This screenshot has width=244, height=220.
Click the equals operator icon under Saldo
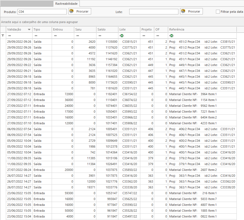[100, 36]
